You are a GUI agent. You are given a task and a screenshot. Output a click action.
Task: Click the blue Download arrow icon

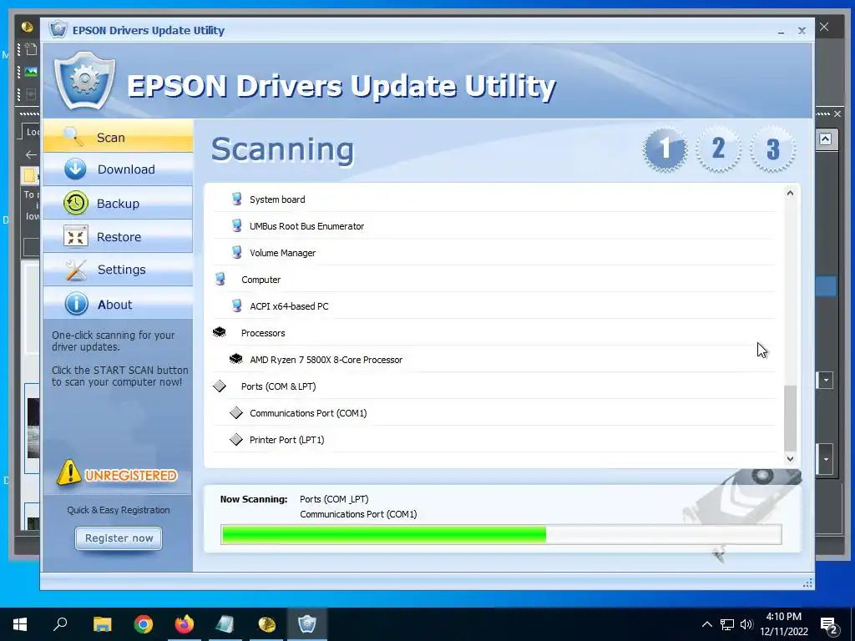point(75,169)
